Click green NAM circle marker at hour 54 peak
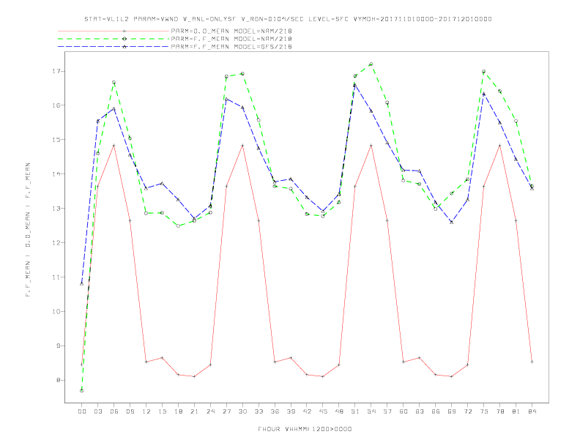 click(x=371, y=64)
